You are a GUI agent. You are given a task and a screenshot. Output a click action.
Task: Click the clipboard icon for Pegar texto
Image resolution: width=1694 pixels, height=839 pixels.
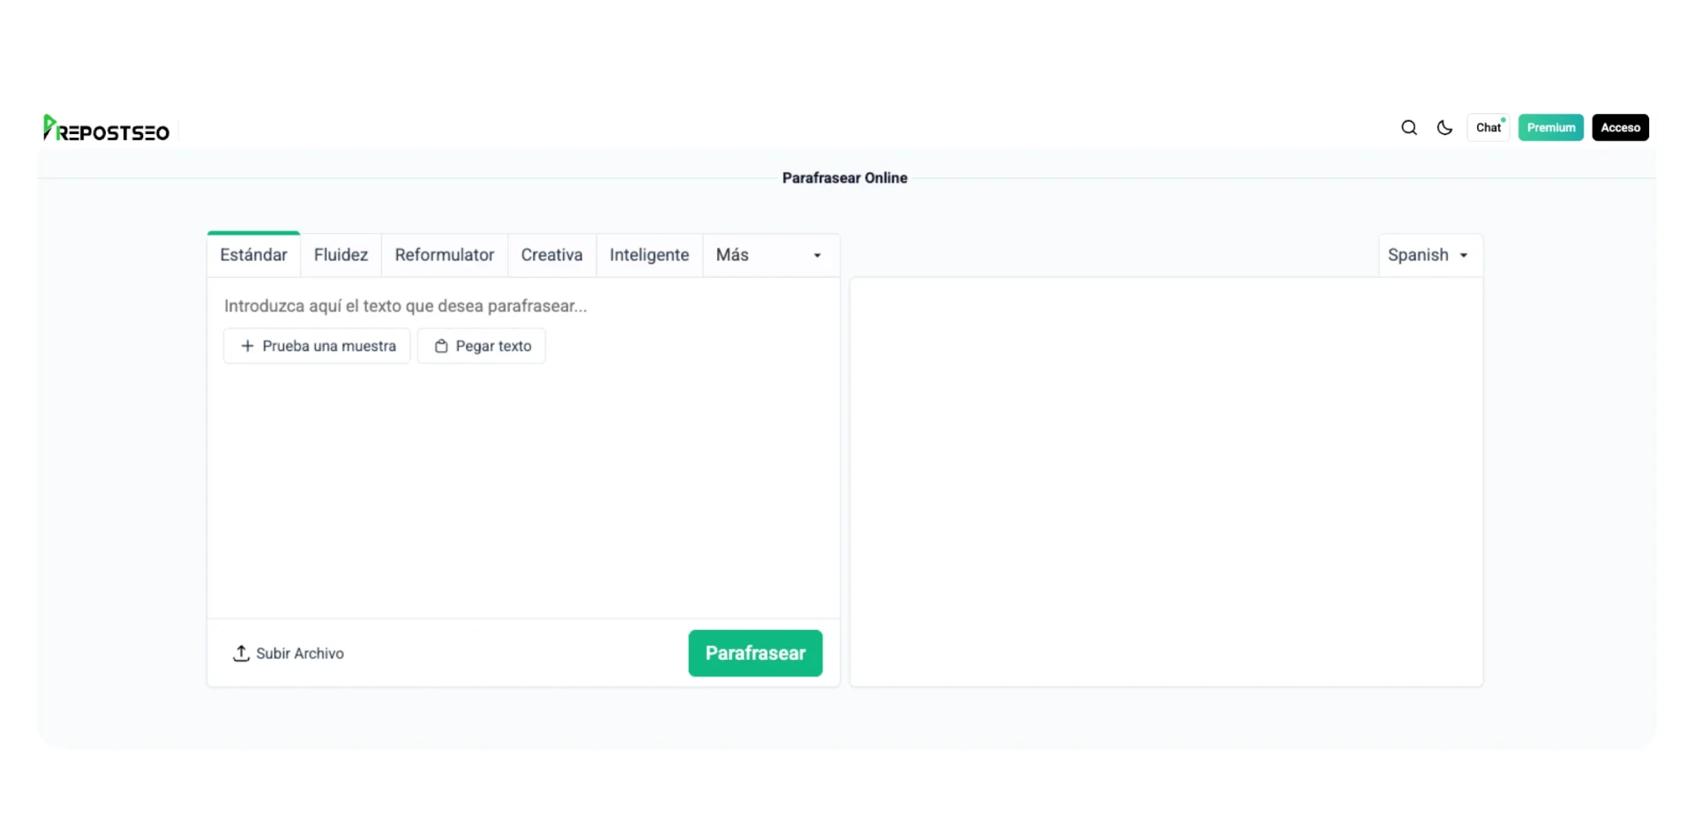coord(441,346)
